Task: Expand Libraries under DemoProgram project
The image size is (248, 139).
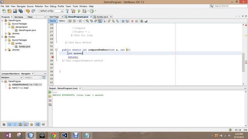Action: pyautogui.click(x=6, y=34)
